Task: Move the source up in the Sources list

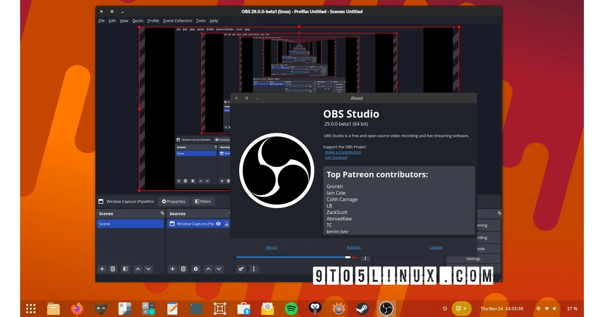Action: (x=208, y=269)
